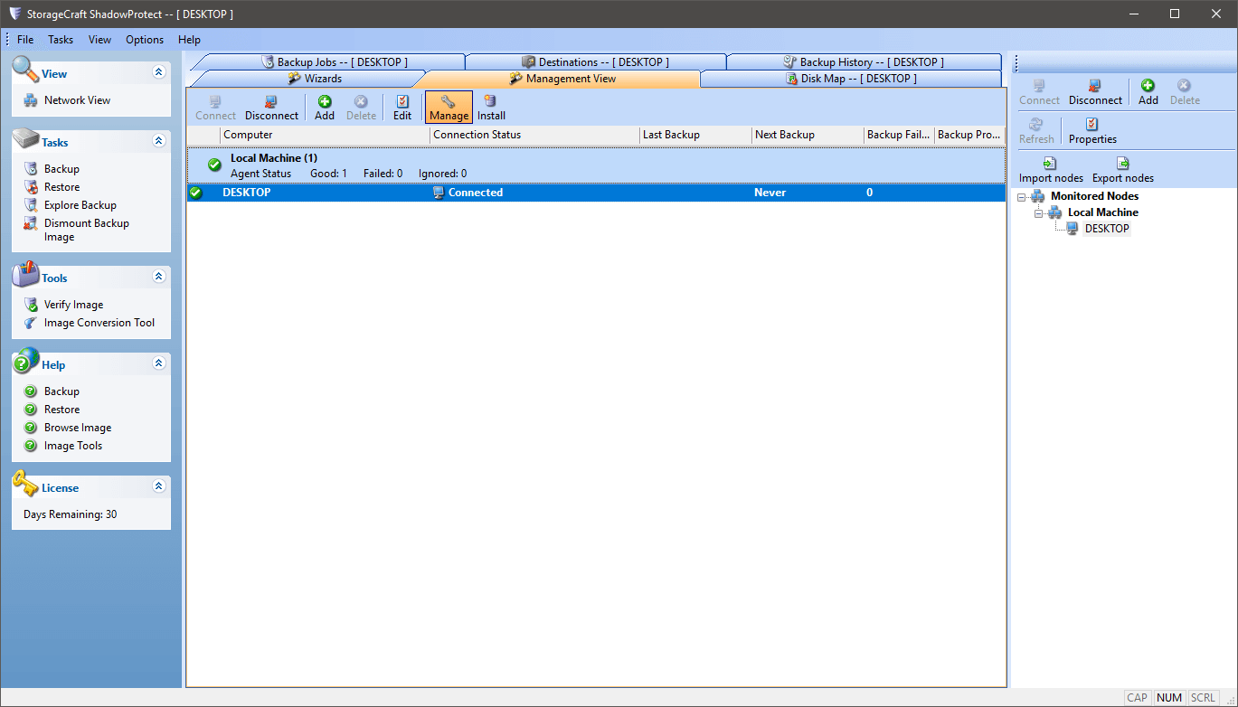
Task: Click Export nodes button
Action: click(1123, 170)
